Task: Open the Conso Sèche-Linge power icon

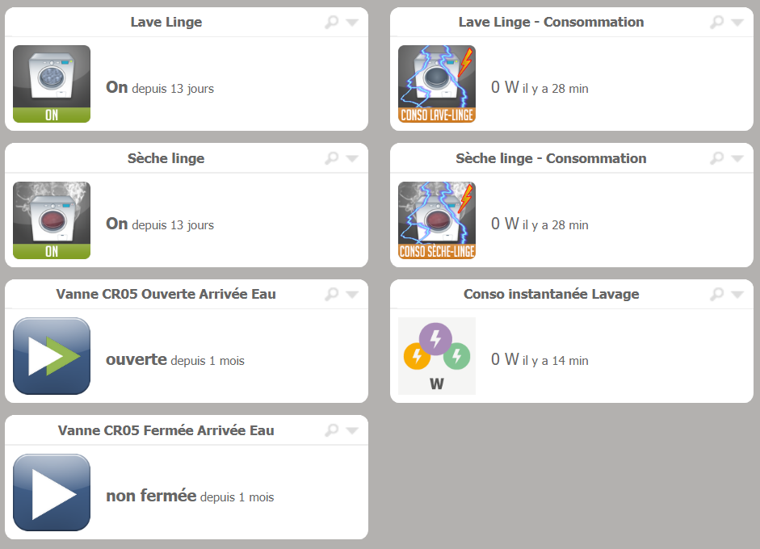Action: tap(437, 220)
